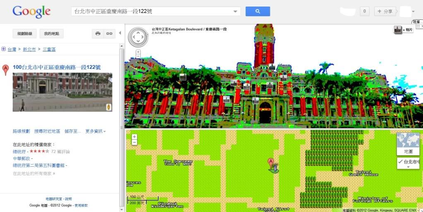Open the account menu arrow beside 分享

point(413,12)
